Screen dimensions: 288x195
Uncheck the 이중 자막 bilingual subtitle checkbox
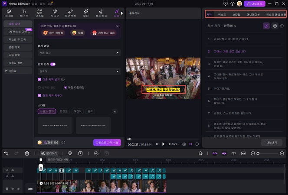tap(40, 79)
